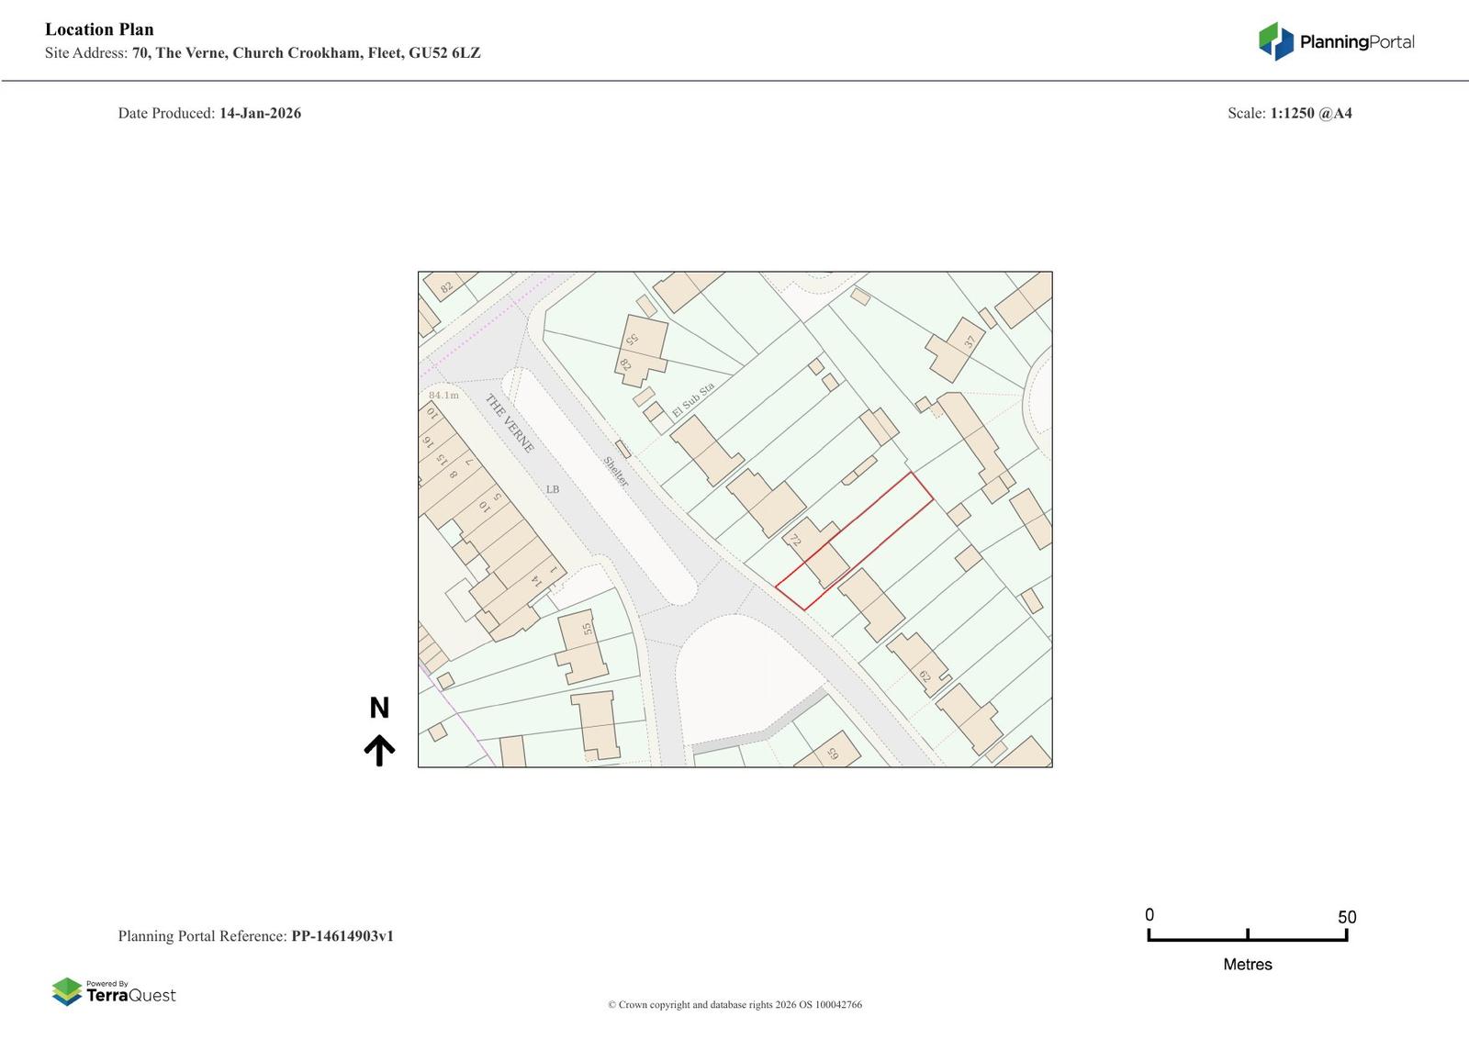1469x1039 pixels.
Task: Click the scale 1:1250 @A4 text
Action: pos(1310,114)
